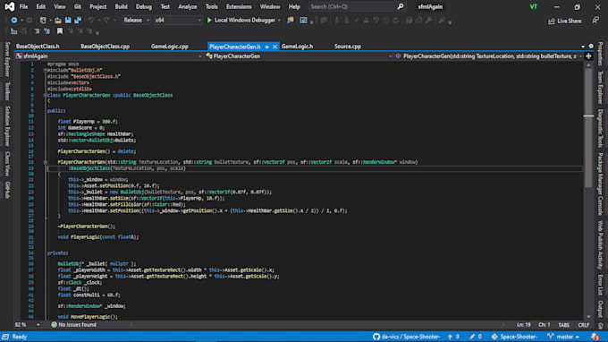Click the Visual Studio logo icon
608x342 pixels.
[9, 6]
